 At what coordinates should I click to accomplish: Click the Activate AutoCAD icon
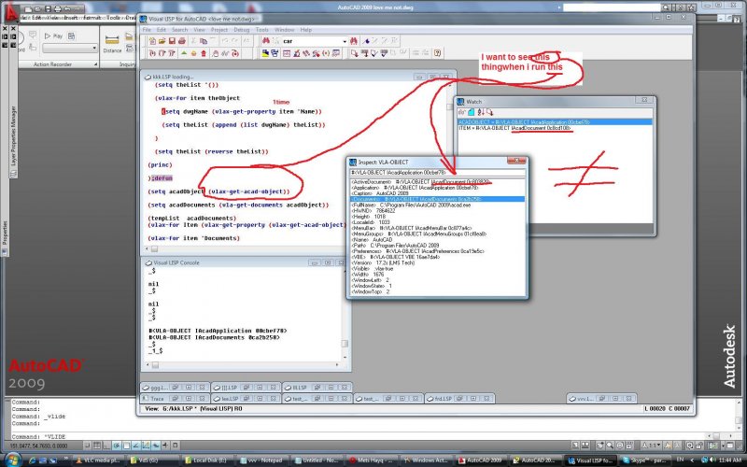[x=265, y=53]
